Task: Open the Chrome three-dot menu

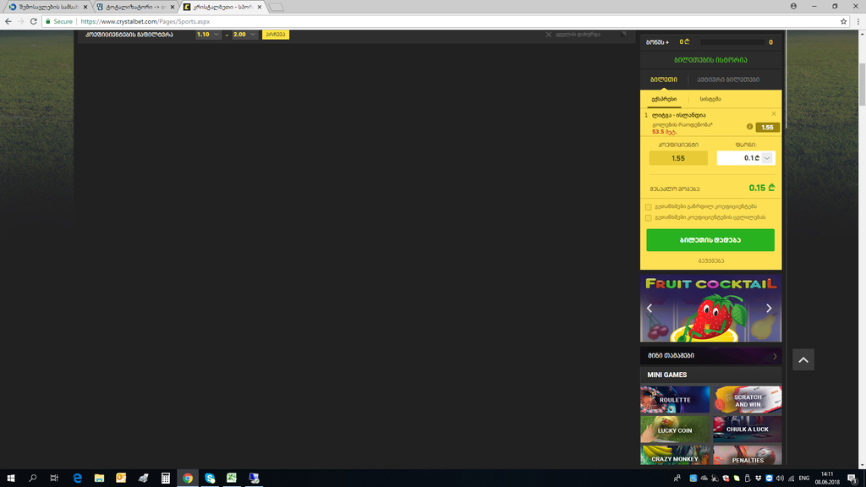Action: pos(858,21)
